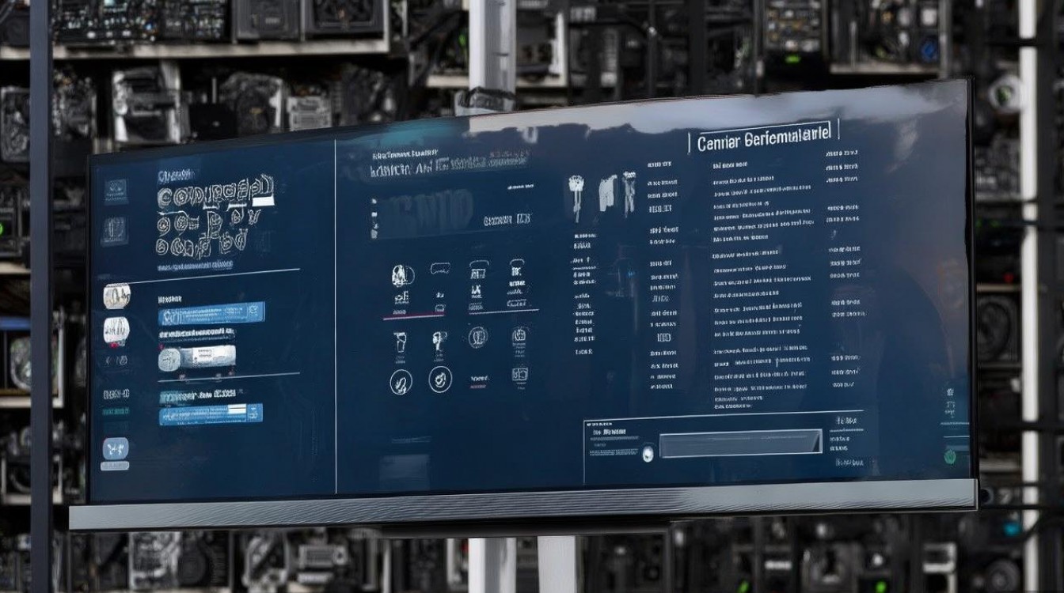Click the green circular icon at the screen's right edge

(x=949, y=456)
